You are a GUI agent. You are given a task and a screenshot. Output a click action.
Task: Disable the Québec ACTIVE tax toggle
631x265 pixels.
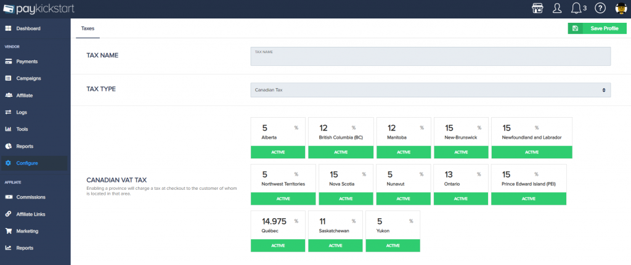[277, 245]
